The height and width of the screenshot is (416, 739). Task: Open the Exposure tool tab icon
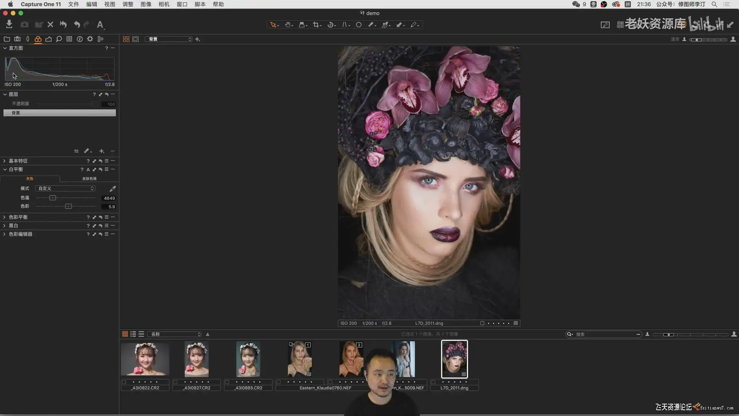click(48, 39)
